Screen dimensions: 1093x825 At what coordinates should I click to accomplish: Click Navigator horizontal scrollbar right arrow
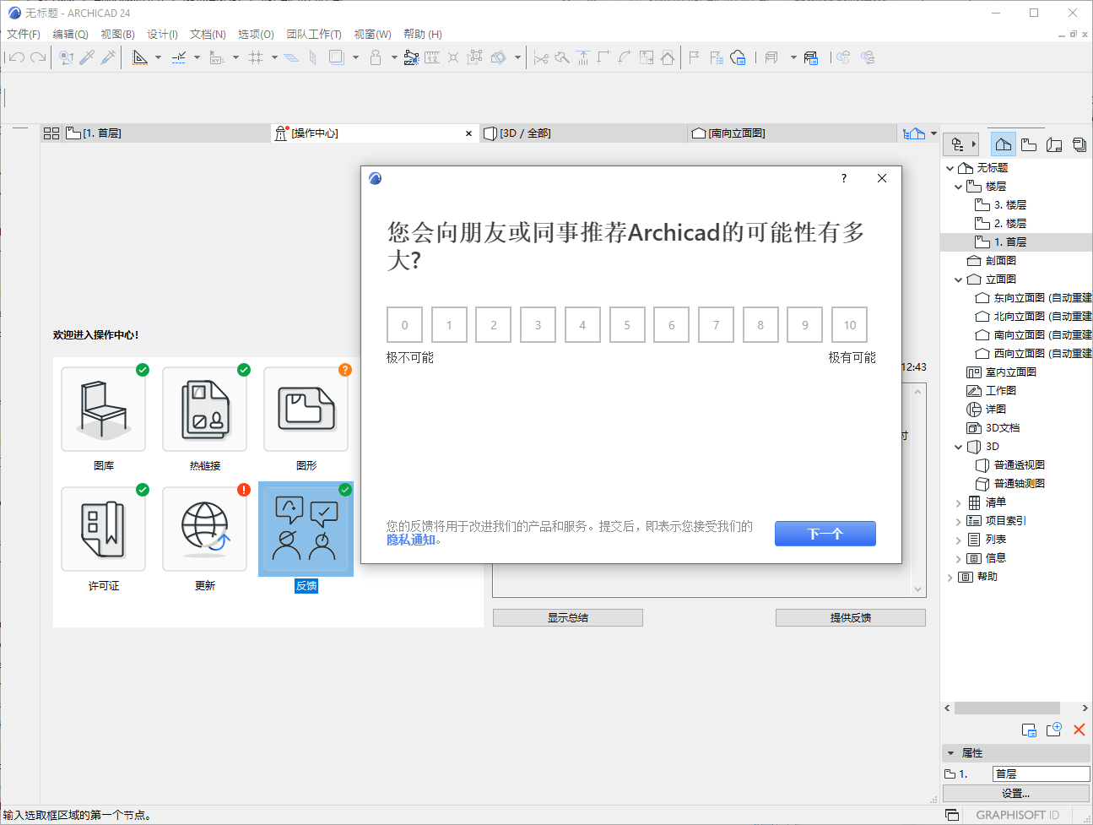pos(1085,708)
